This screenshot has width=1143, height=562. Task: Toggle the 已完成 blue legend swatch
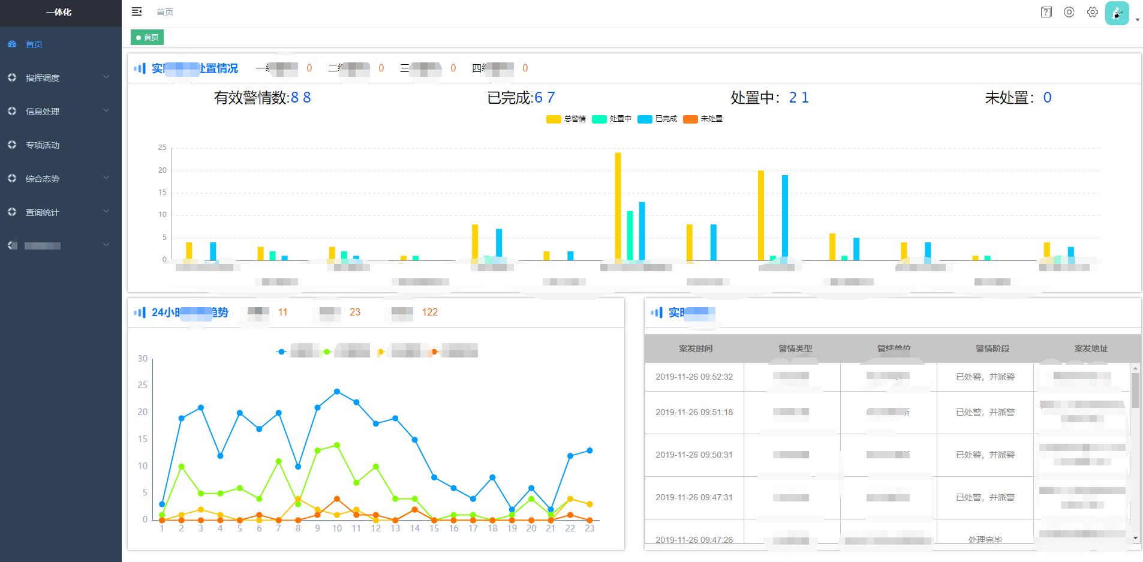pos(645,119)
